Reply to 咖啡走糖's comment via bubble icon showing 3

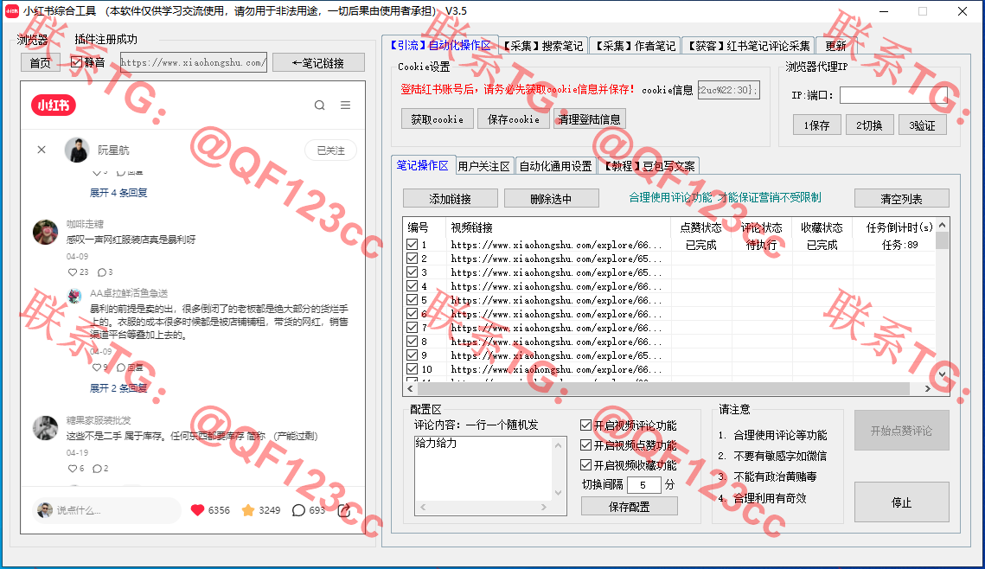point(102,272)
